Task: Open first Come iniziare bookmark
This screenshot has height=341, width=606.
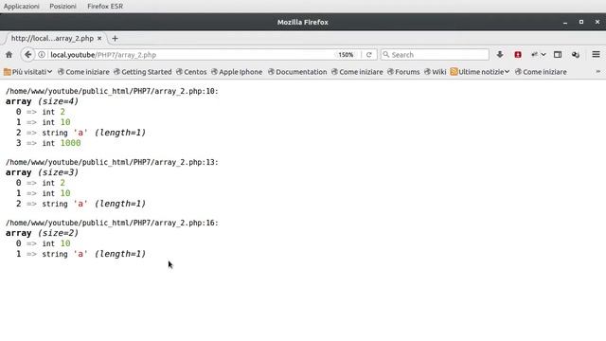Action: point(83,72)
